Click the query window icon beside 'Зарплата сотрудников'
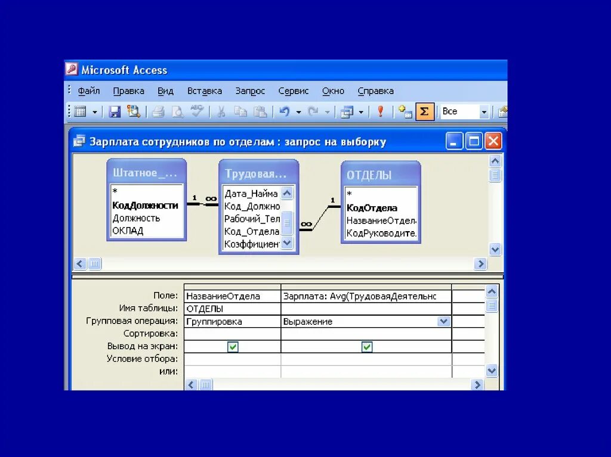Screen dimensions: 611x457 [x=79, y=141]
